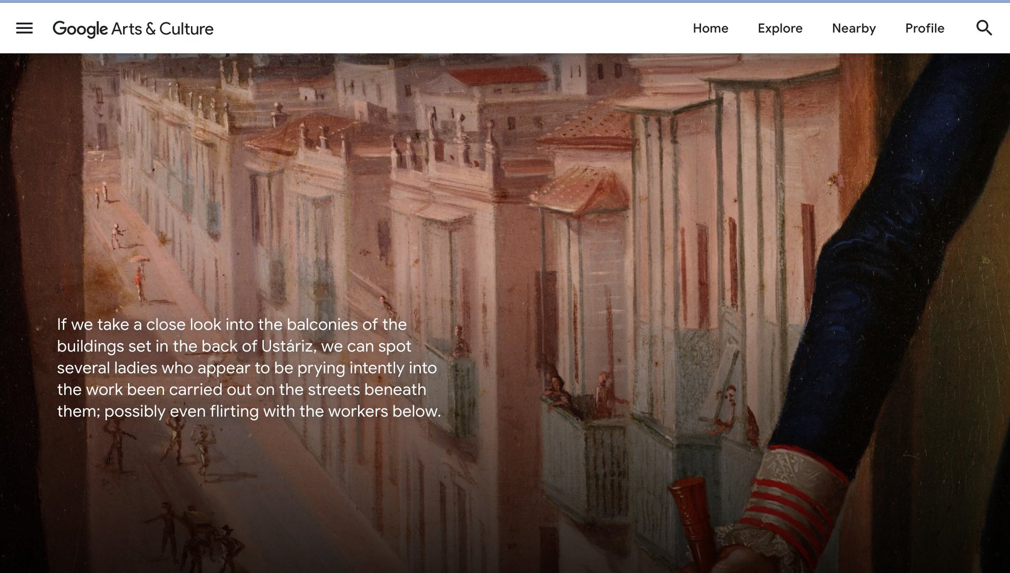Switch to the Explore section
The width and height of the screenshot is (1010, 573).
point(780,28)
